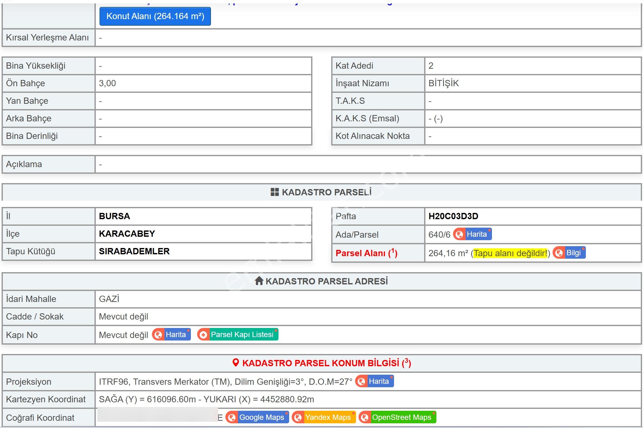Click house icon beside KADASTRO PARSEL ADRESİ
The height and width of the screenshot is (428, 643).
tap(259, 281)
